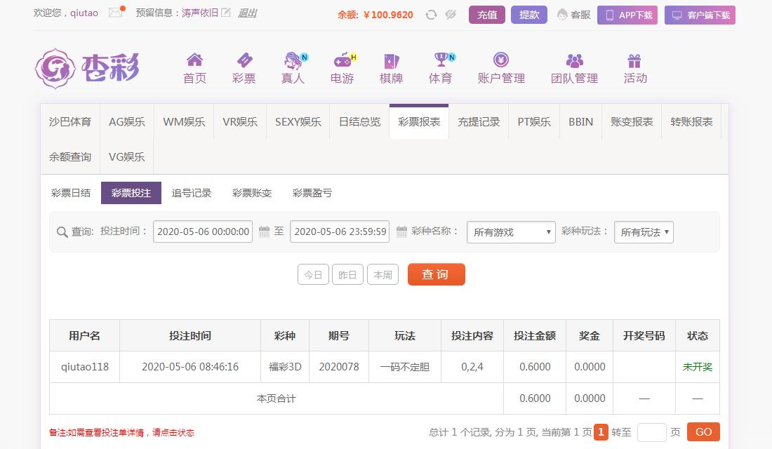The height and width of the screenshot is (449, 772).
Task: Refresh the account balance
Action: 431,15
